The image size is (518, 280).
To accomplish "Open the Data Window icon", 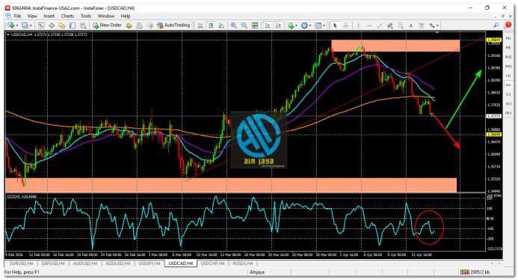I will point(52,25).
